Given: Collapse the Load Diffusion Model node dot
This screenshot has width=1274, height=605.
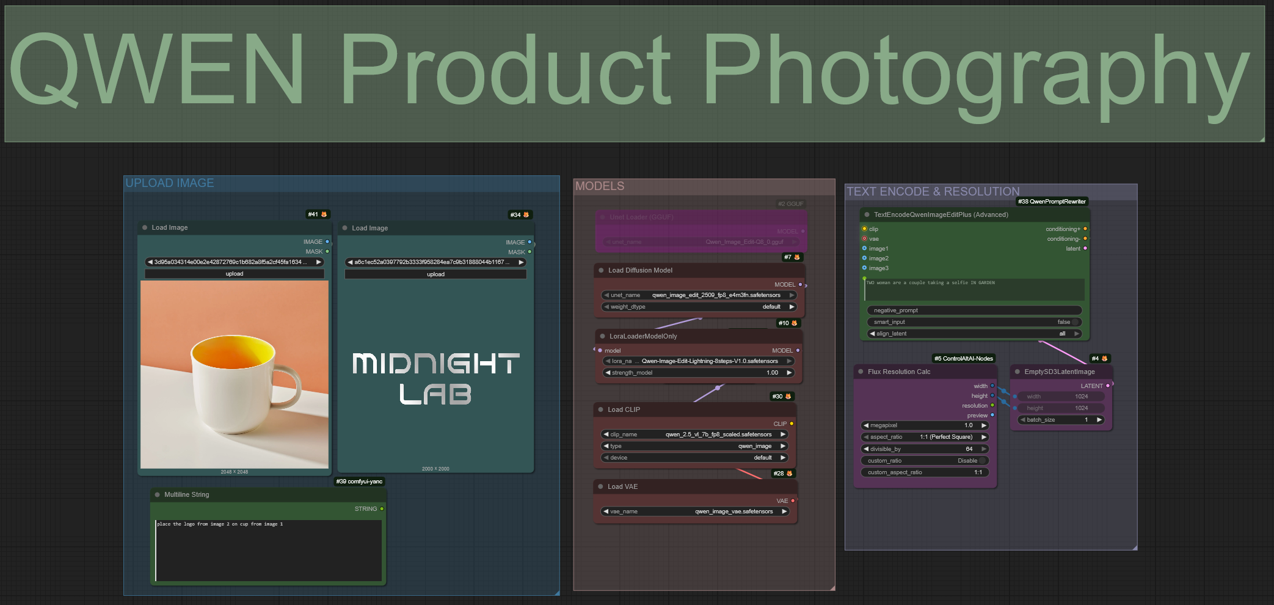Looking at the screenshot, I should [602, 270].
